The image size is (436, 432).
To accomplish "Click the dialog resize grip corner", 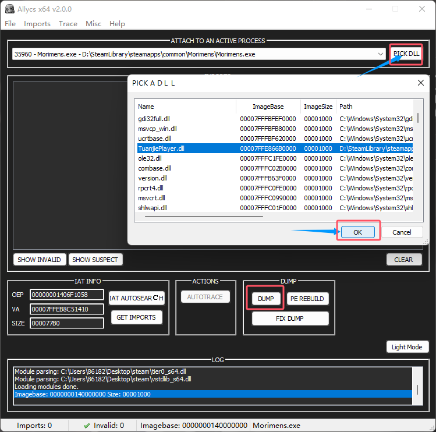I will click(x=426, y=242).
